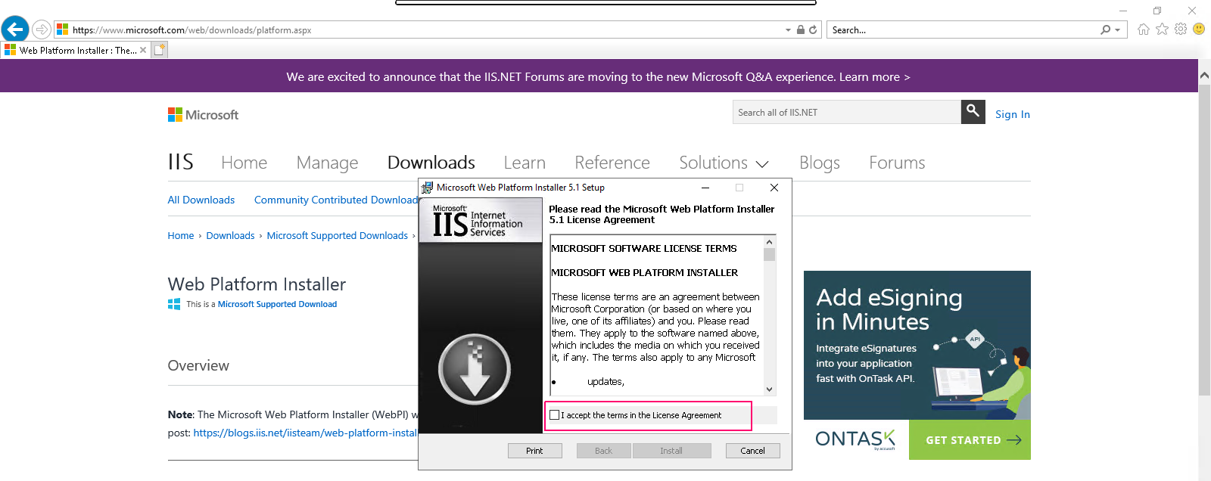The width and height of the screenshot is (1211, 481).
Task: Close the Web Platform Installer browser tab
Action: point(143,50)
